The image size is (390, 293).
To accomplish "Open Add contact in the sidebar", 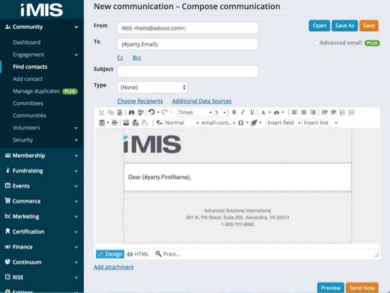I will pyautogui.click(x=28, y=79).
